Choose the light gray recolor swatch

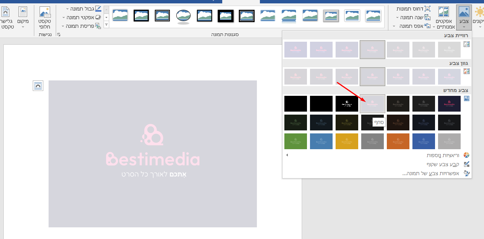pos(449,141)
